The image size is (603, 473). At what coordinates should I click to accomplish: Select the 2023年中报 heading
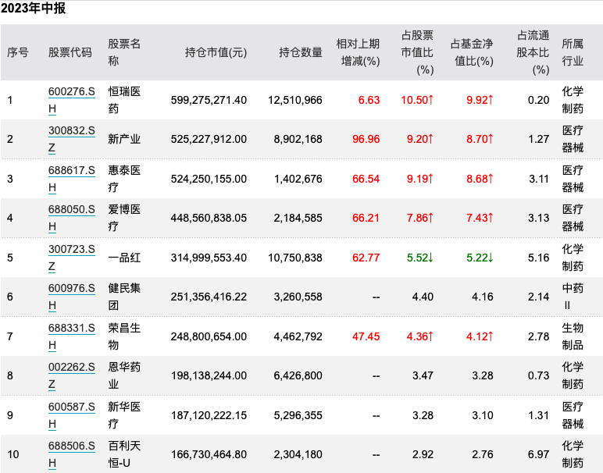pos(33,8)
